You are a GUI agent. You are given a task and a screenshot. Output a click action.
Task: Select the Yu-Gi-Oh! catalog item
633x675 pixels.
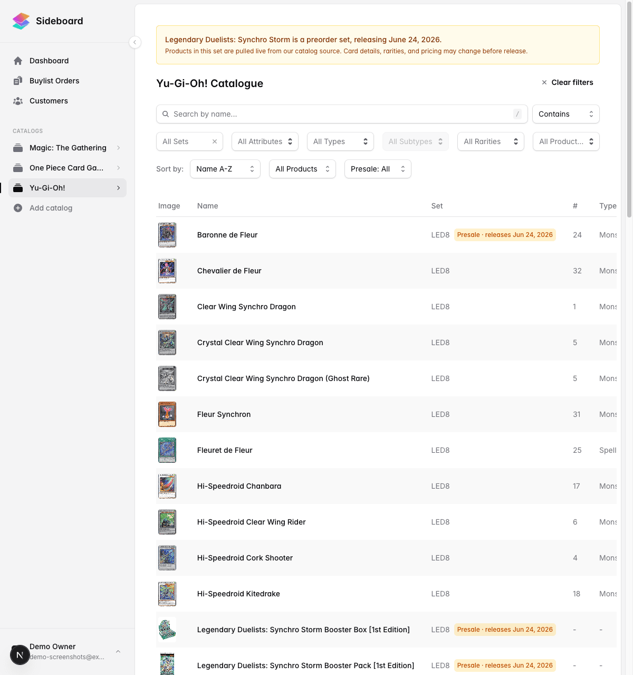click(x=68, y=188)
